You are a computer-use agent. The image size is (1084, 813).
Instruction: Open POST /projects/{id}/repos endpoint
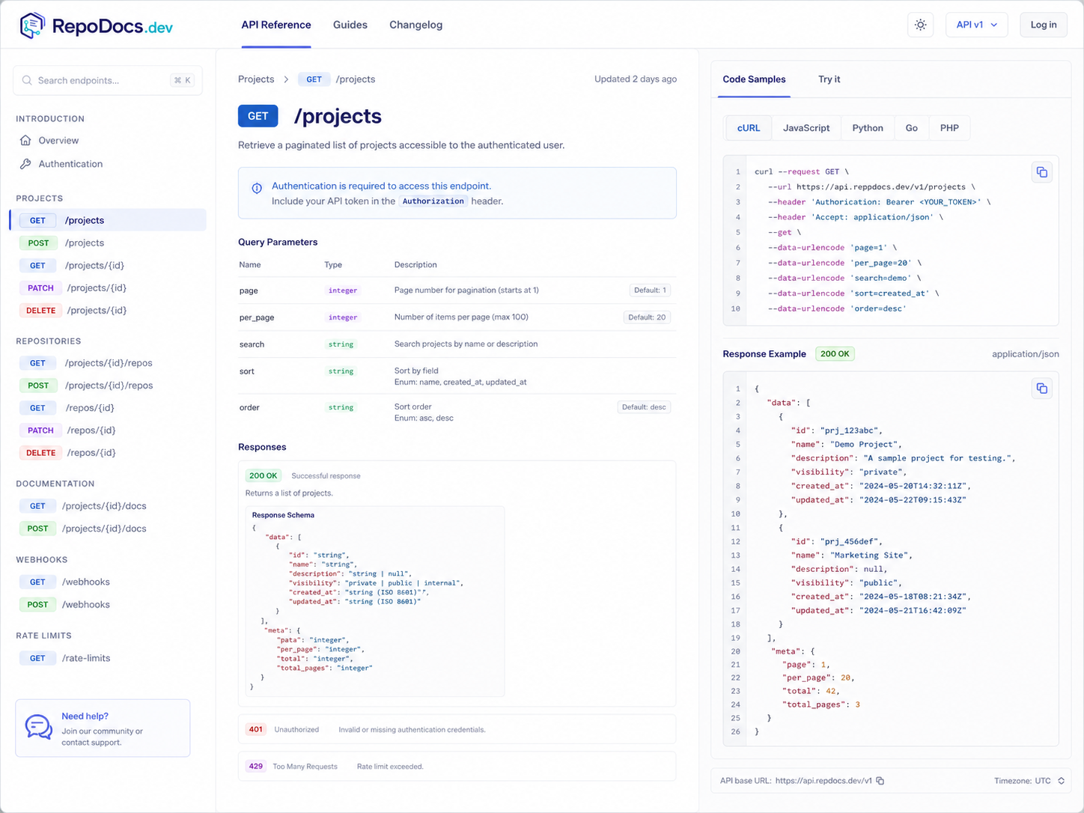pos(86,386)
